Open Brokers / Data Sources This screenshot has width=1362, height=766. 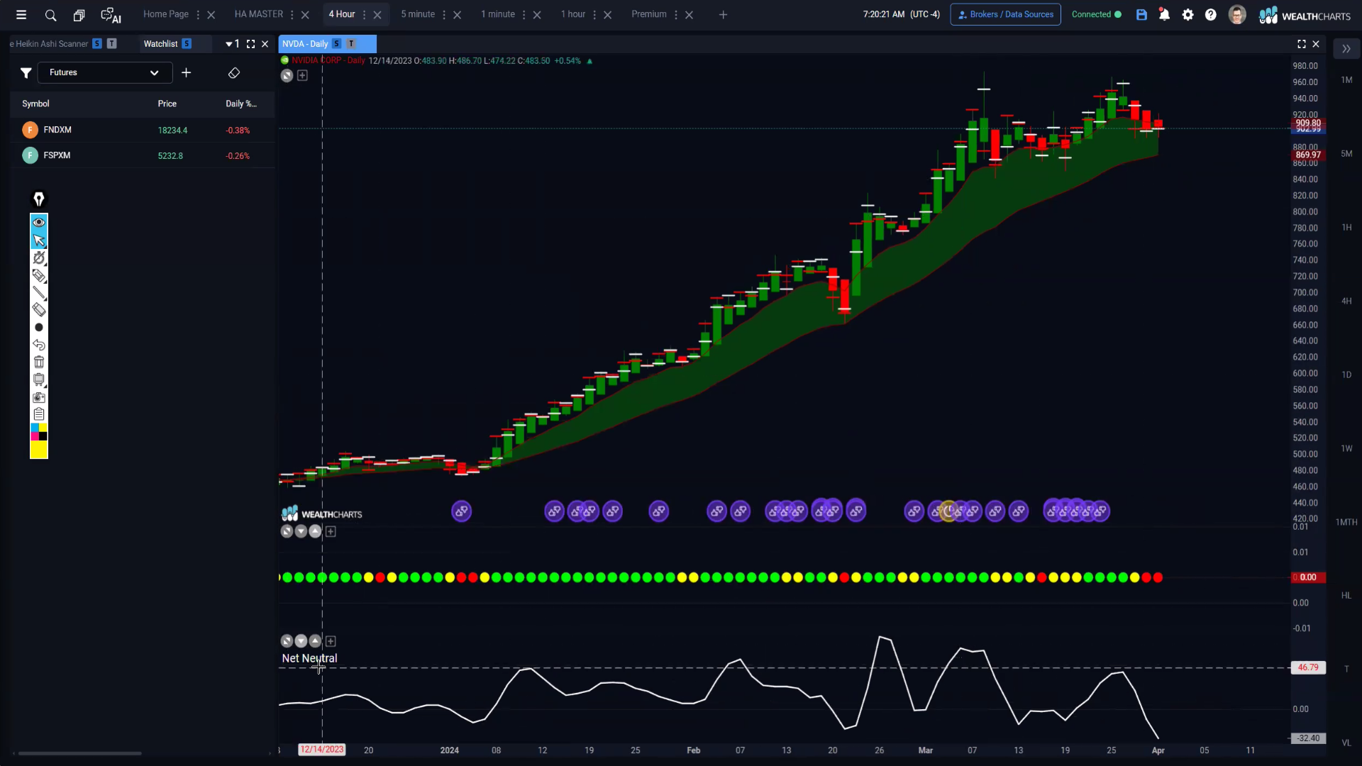tap(1005, 14)
